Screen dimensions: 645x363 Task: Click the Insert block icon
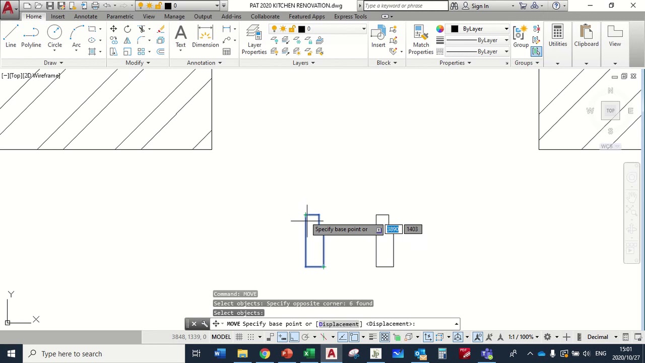pyautogui.click(x=378, y=36)
